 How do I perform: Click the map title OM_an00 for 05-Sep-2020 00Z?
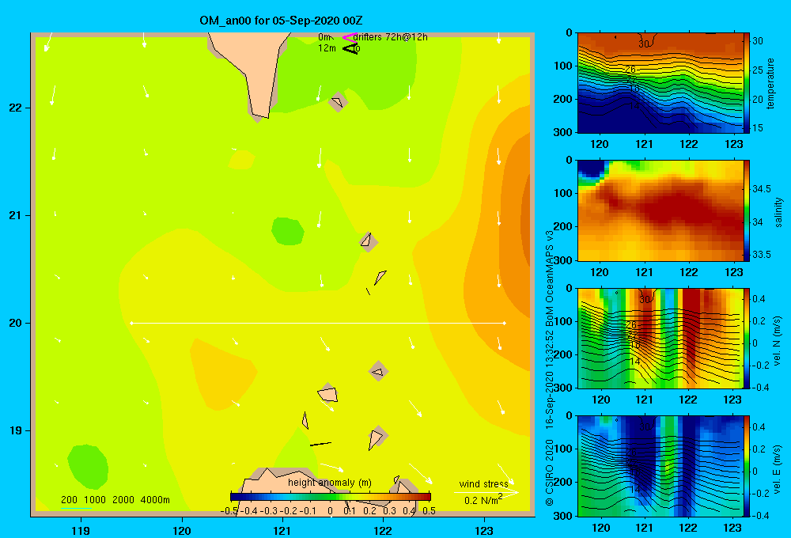pyautogui.click(x=281, y=21)
